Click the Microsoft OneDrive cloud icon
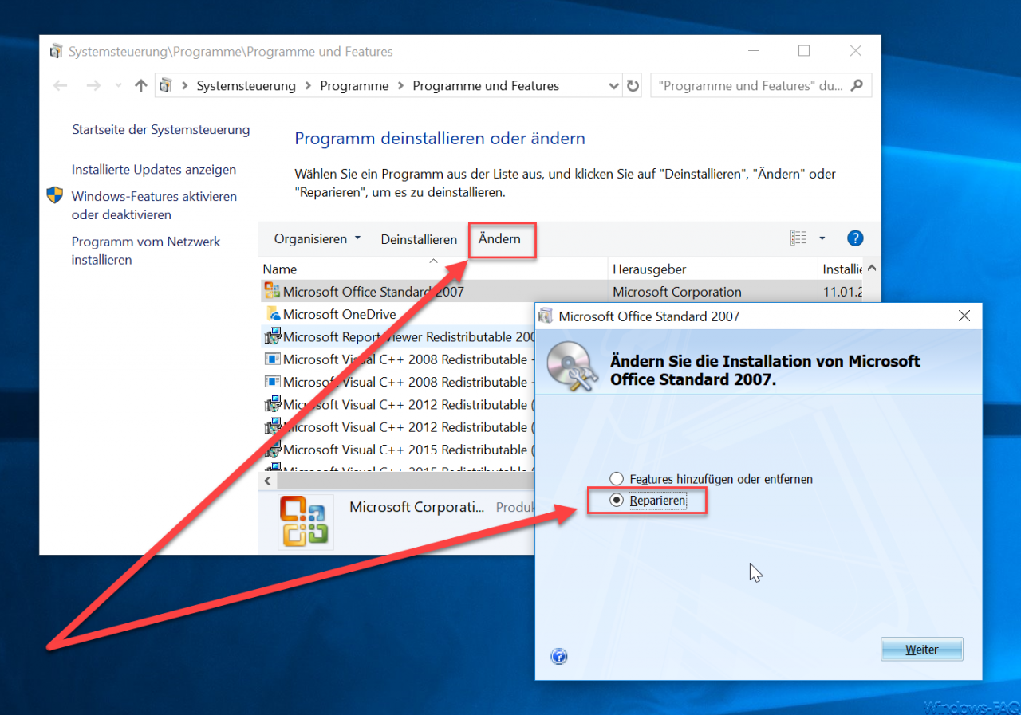This screenshot has height=715, width=1021. [x=273, y=314]
